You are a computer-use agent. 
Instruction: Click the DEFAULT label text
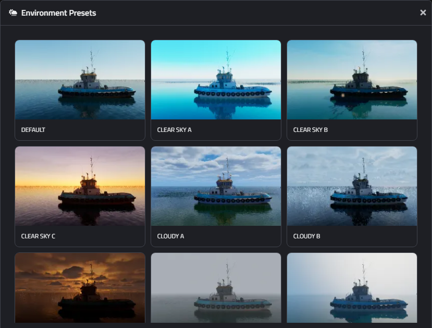(x=33, y=130)
